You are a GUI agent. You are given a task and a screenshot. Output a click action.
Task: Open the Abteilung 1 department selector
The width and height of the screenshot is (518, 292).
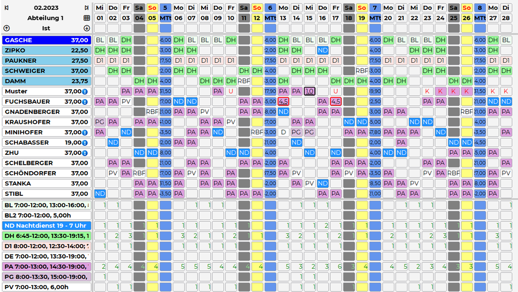46,18
